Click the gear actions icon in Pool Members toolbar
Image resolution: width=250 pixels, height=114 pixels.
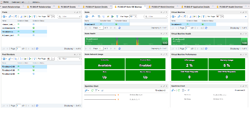pos(5,59)
